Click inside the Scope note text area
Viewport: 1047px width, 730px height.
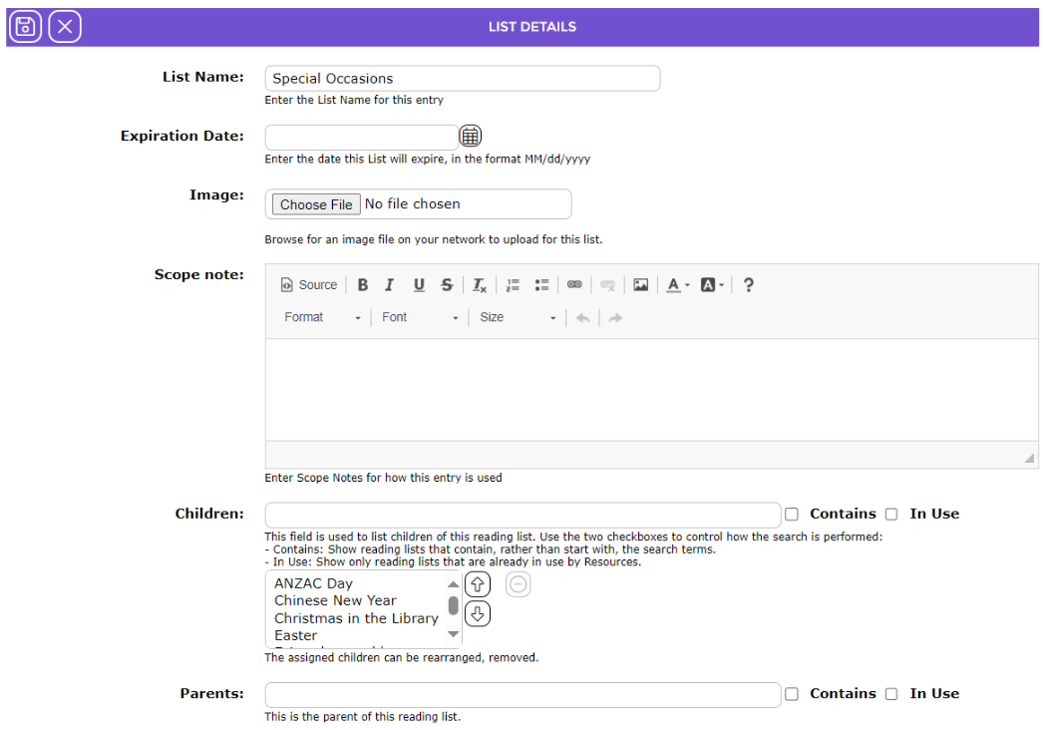[651, 389]
